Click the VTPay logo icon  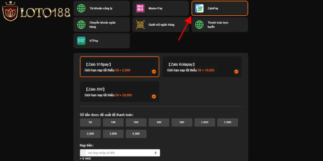(x=82, y=41)
